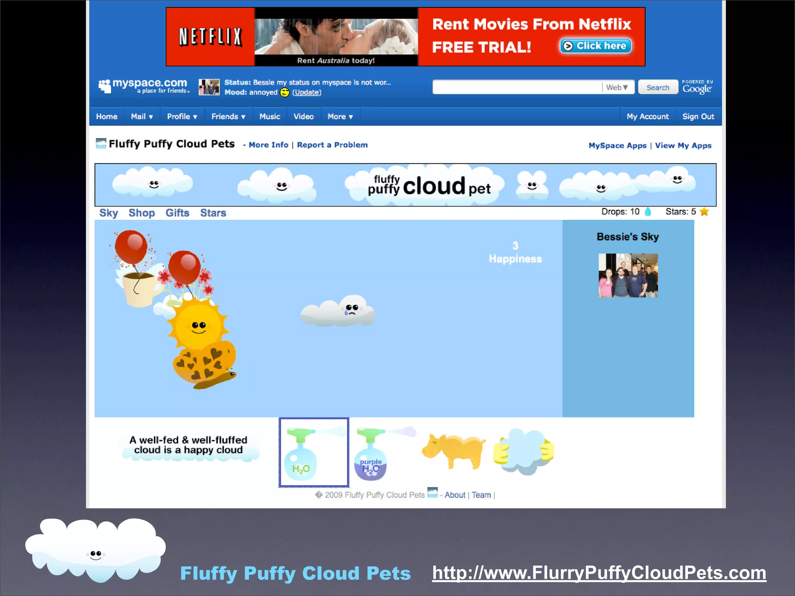
Task: Click the FlurryPuffyCloudPets.com URL
Action: (x=599, y=573)
